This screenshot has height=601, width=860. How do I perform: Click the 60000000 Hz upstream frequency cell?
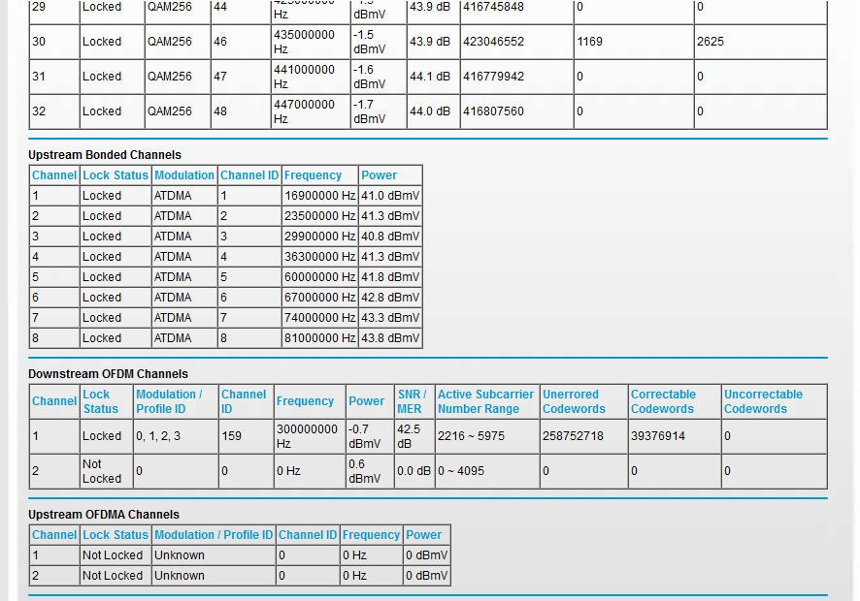(319, 277)
